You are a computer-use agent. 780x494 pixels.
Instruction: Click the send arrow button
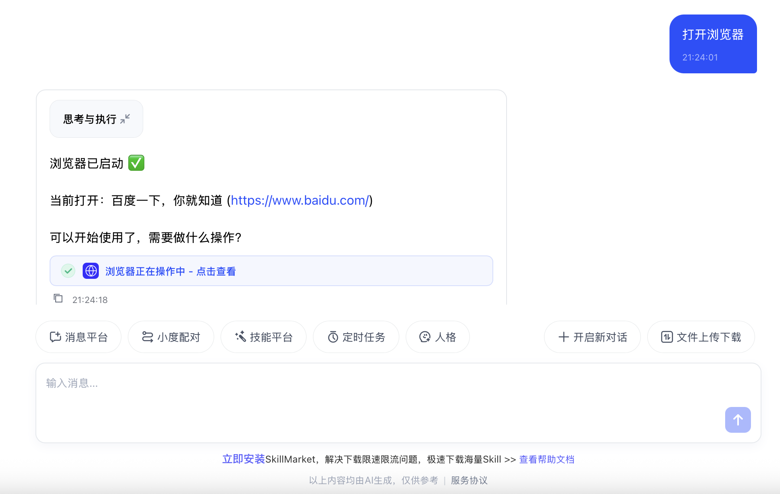pyautogui.click(x=737, y=420)
